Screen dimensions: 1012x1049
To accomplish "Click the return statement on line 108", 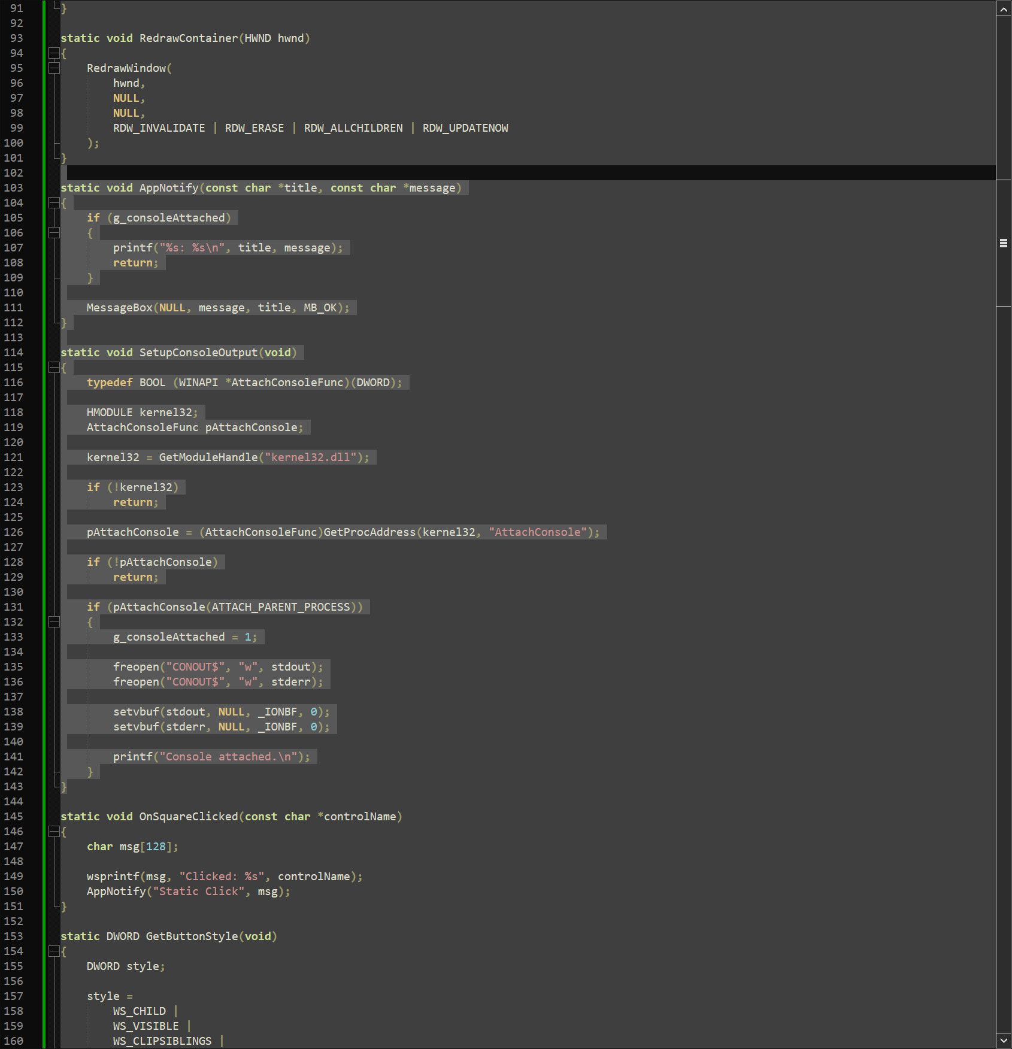I will tap(136, 263).
